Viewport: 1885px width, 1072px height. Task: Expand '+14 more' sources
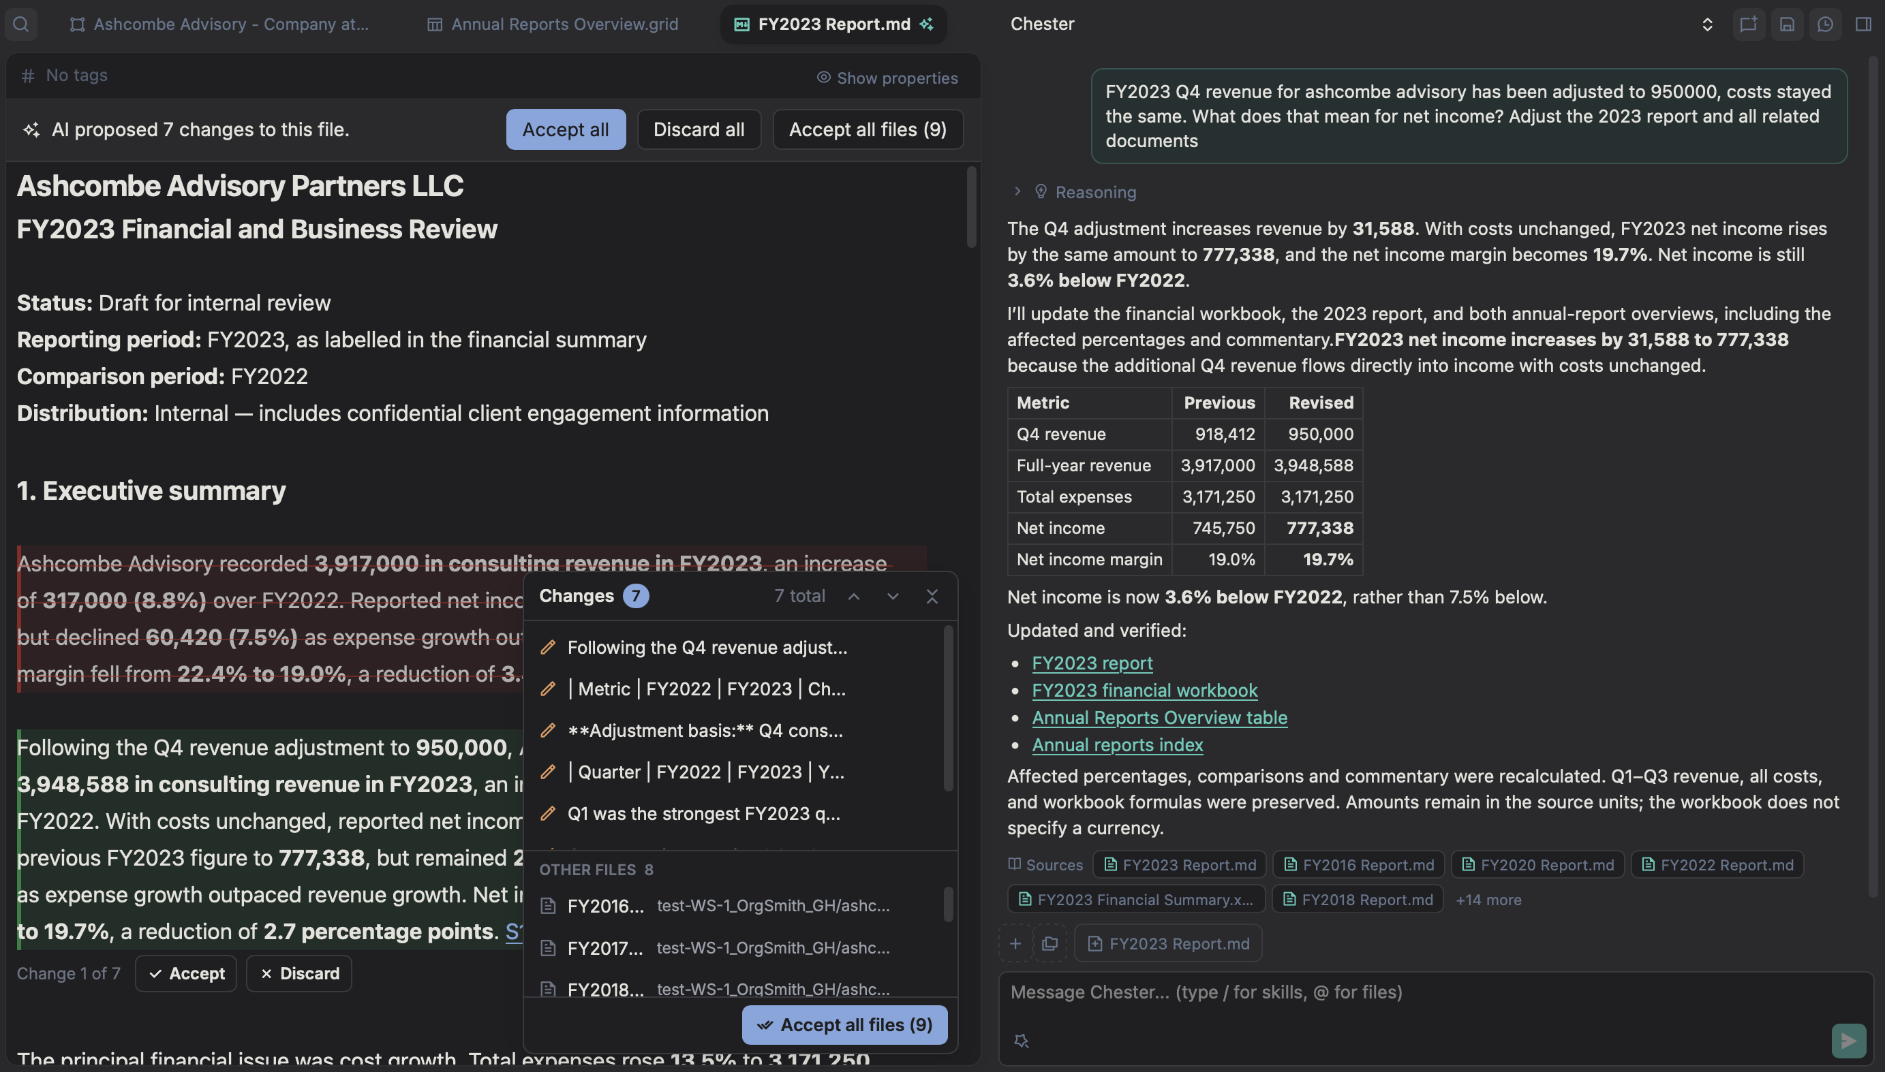point(1488,899)
